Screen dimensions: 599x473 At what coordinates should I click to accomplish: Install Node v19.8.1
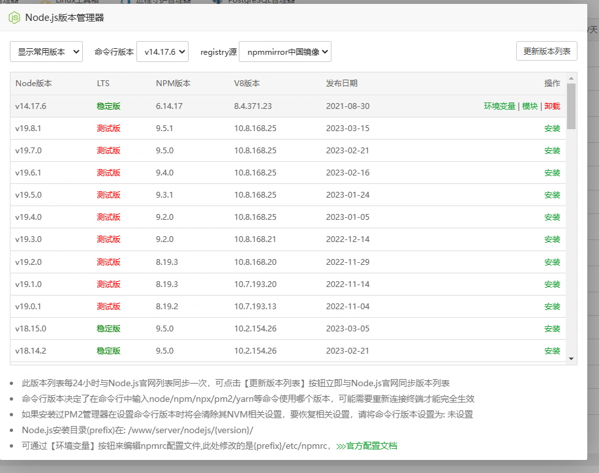553,129
